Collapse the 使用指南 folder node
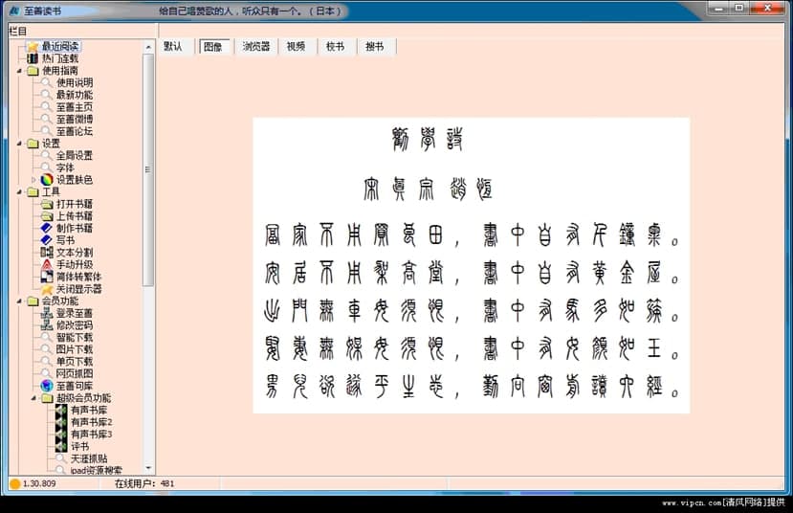This screenshot has width=793, height=513. (20, 71)
